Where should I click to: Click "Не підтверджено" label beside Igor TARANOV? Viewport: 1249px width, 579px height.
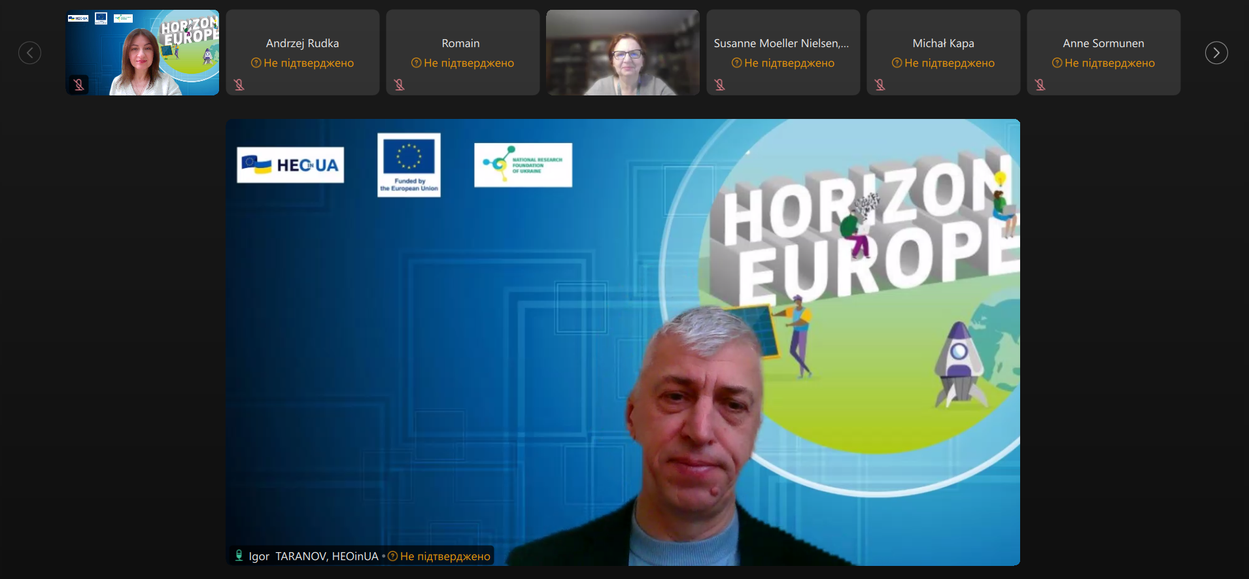pos(445,556)
